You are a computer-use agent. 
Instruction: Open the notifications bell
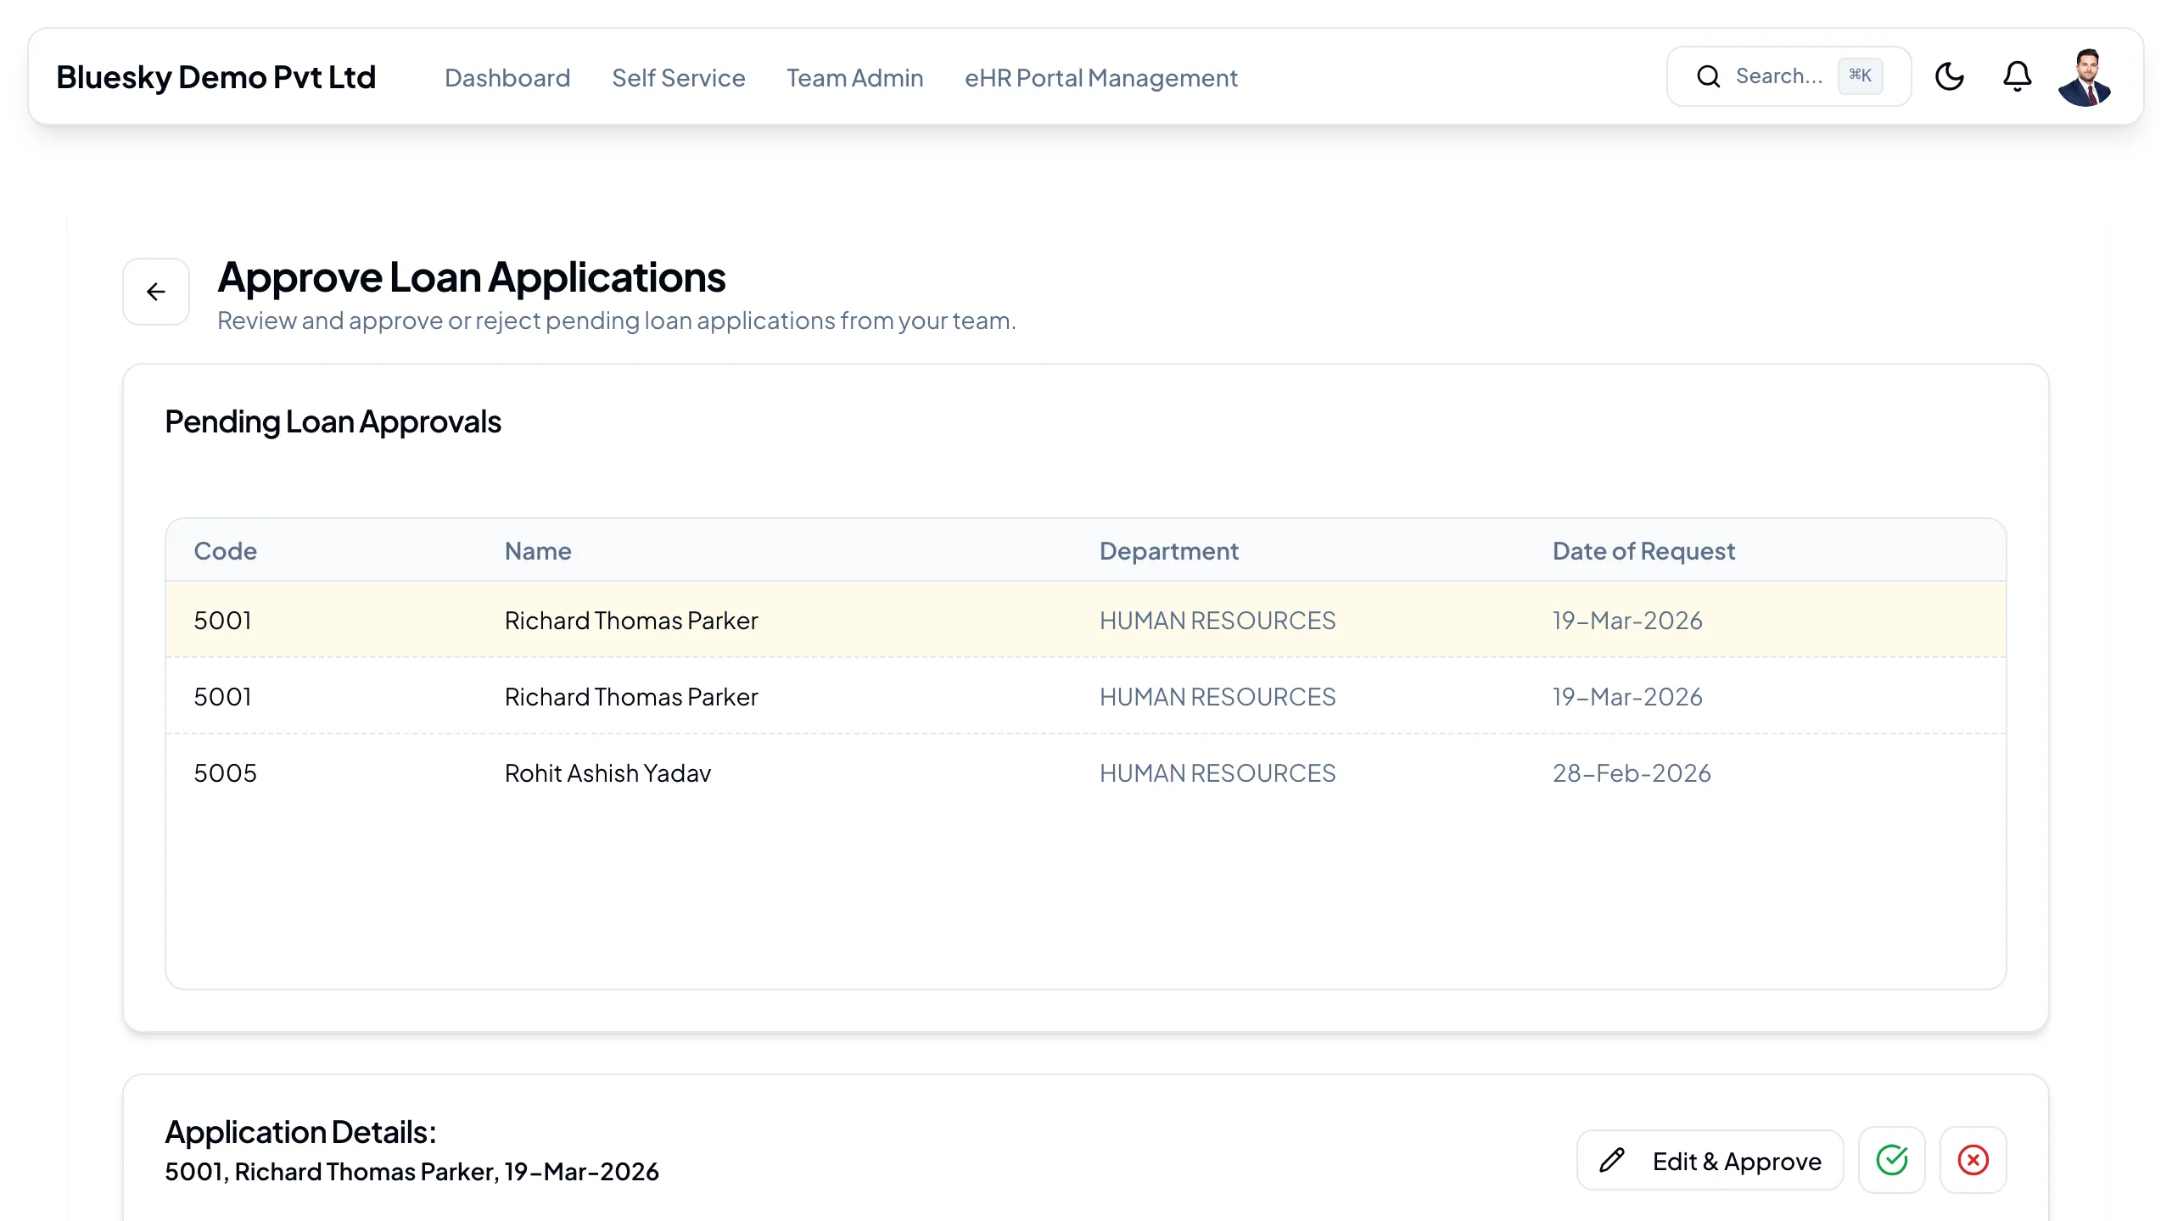tap(2018, 77)
